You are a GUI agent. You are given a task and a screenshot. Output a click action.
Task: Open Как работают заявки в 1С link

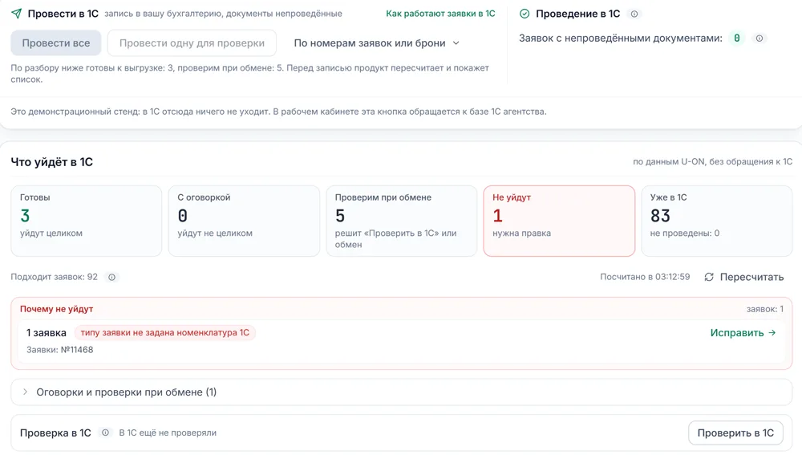click(440, 14)
